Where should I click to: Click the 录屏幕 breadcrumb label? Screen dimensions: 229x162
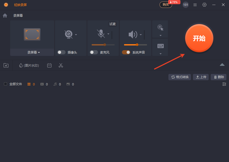click(18, 15)
